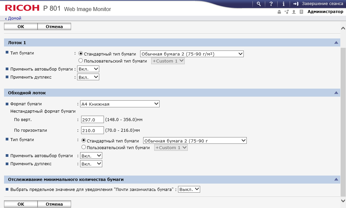Collapse the 'Лоток 1' section triangle

pos(336,42)
